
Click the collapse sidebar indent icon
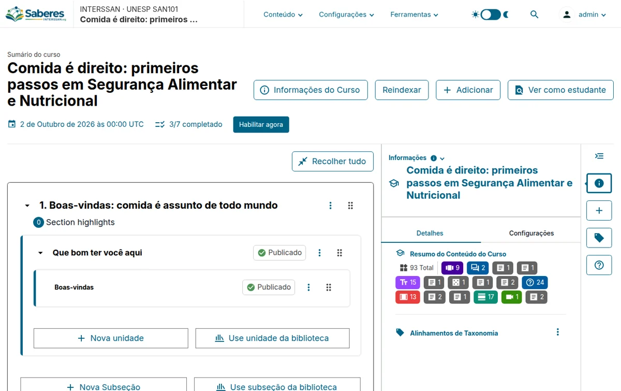pyautogui.click(x=599, y=156)
